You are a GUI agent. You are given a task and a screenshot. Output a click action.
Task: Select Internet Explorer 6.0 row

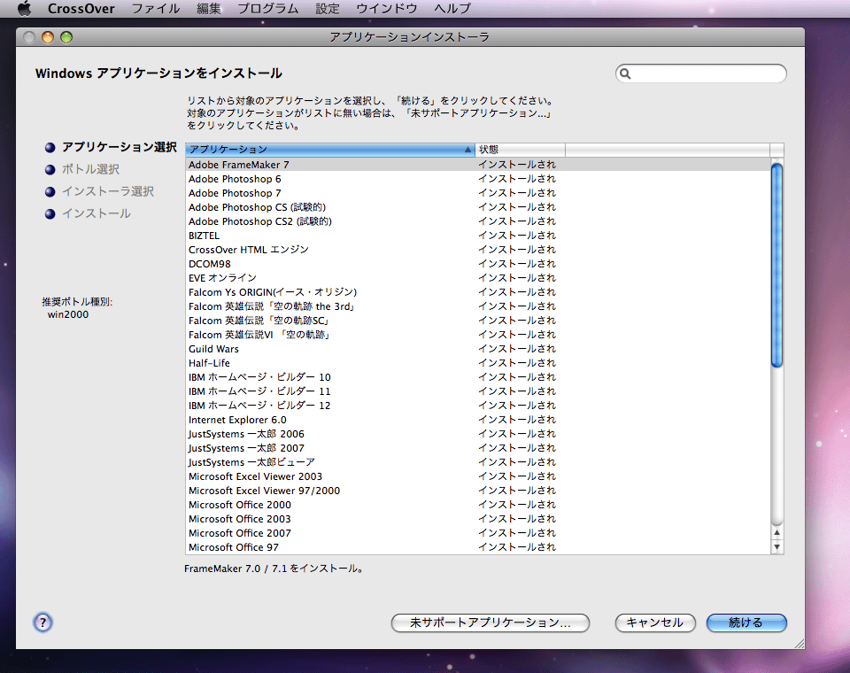(x=477, y=420)
